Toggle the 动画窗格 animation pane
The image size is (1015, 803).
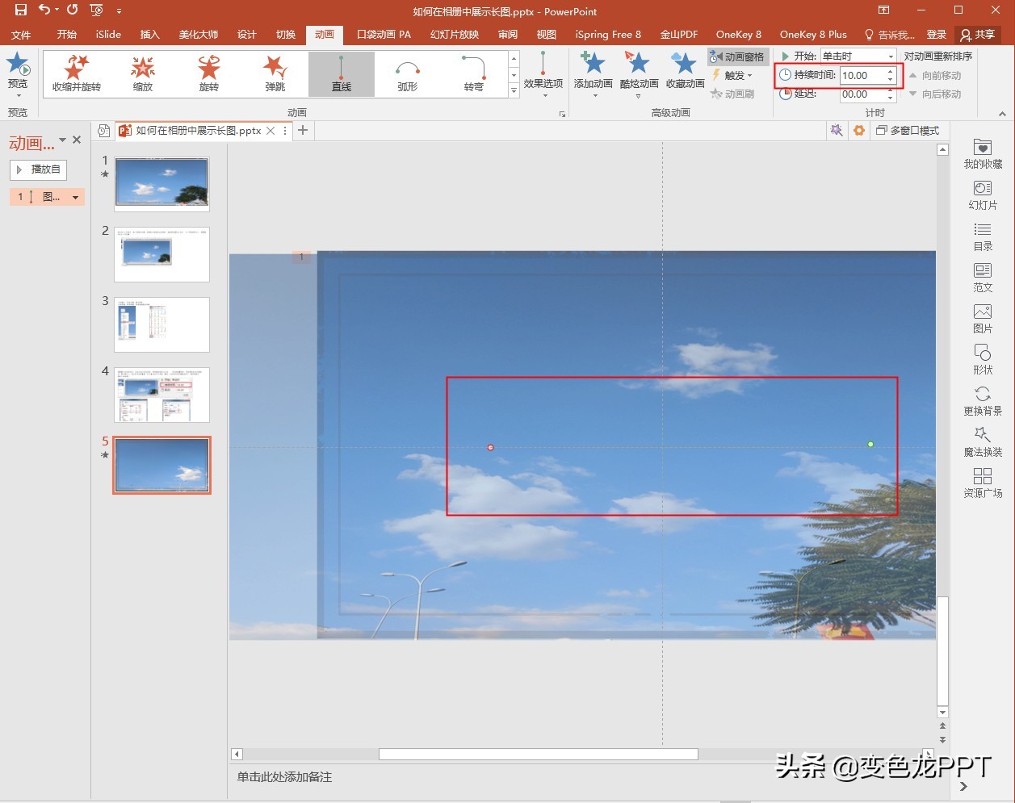pyautogui.click(x=736, y=56)
